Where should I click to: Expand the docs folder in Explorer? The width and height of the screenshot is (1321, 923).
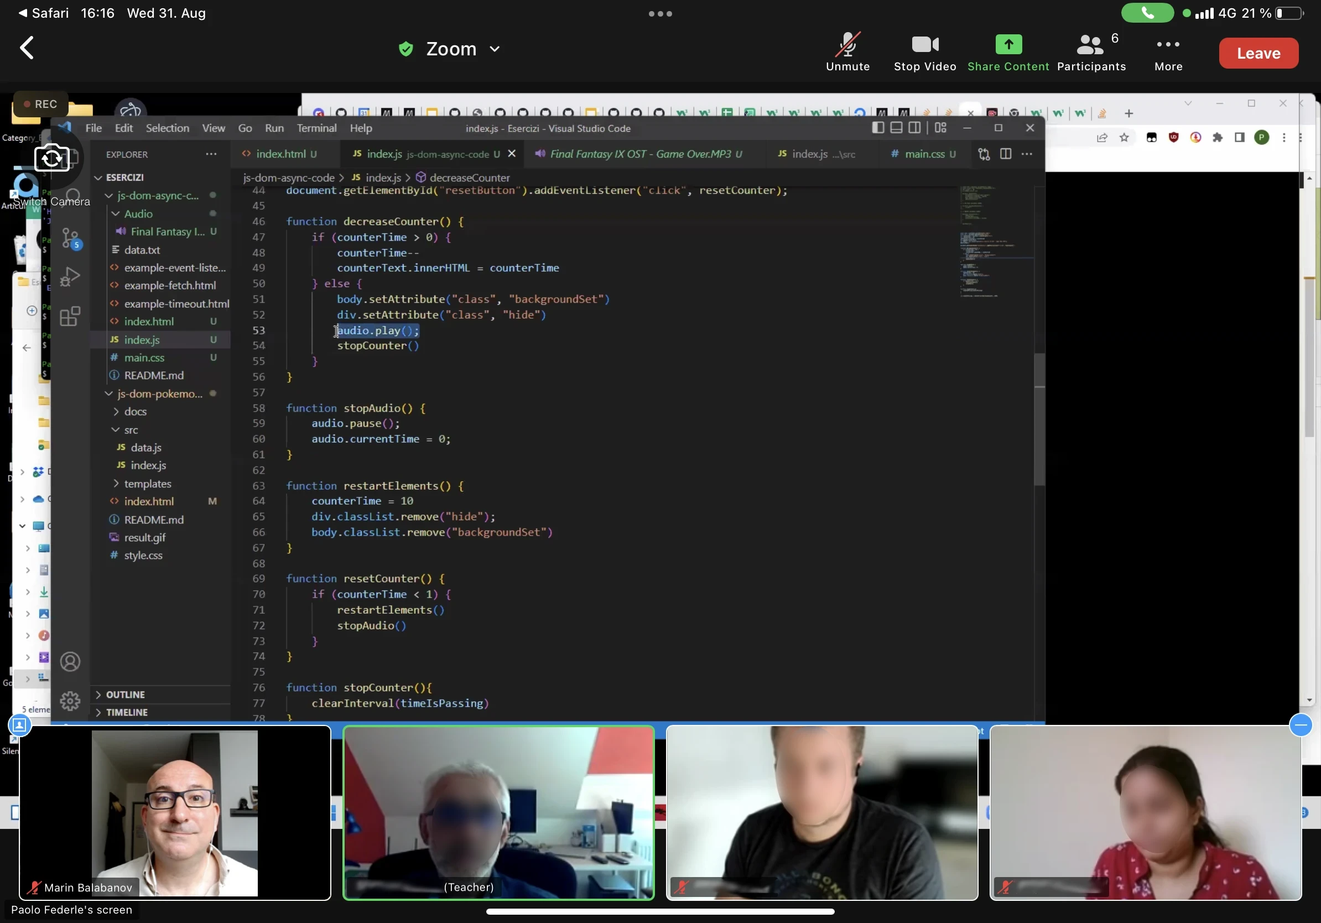coord(134,412)
